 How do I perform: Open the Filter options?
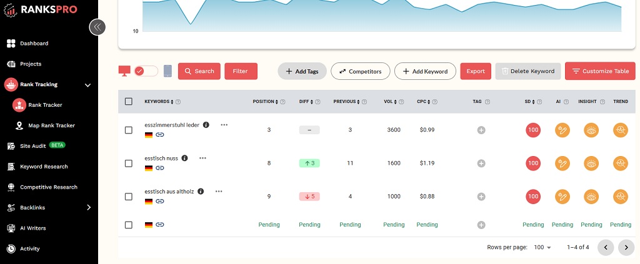[x=241, y=71]
